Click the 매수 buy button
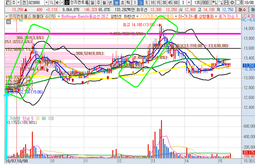 [242, 10]
